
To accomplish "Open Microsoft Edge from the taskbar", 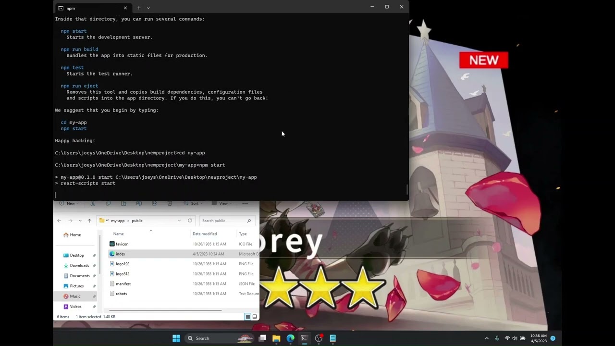I will (x=290, y=338).
